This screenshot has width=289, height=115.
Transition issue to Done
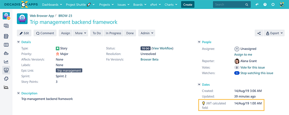(130, 33)
